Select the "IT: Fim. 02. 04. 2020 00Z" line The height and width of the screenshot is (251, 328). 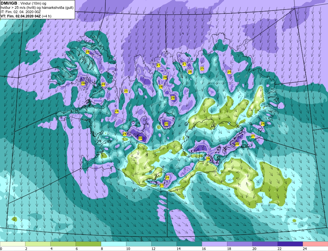click(20, 12)
